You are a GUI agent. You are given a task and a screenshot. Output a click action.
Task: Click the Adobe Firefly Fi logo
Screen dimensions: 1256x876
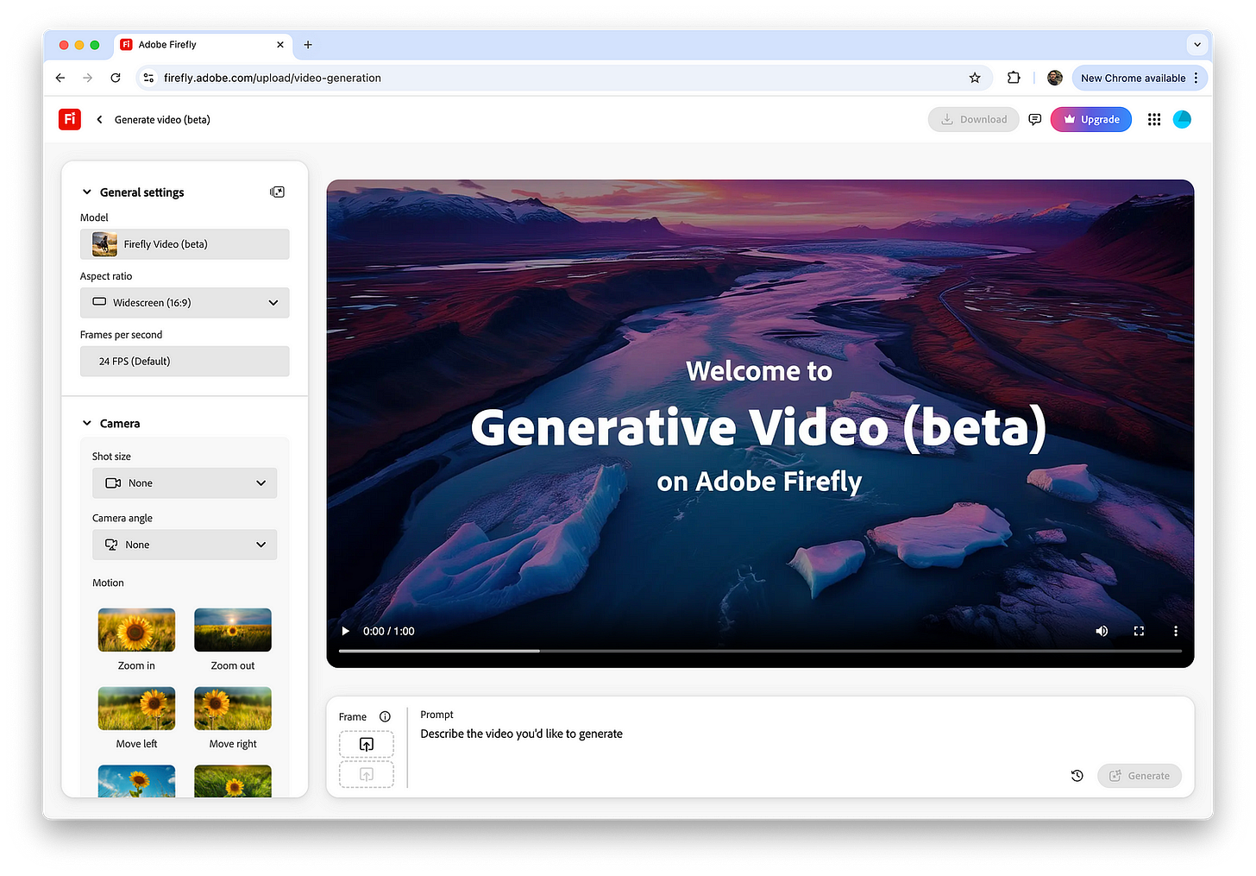tap(70, 119)
